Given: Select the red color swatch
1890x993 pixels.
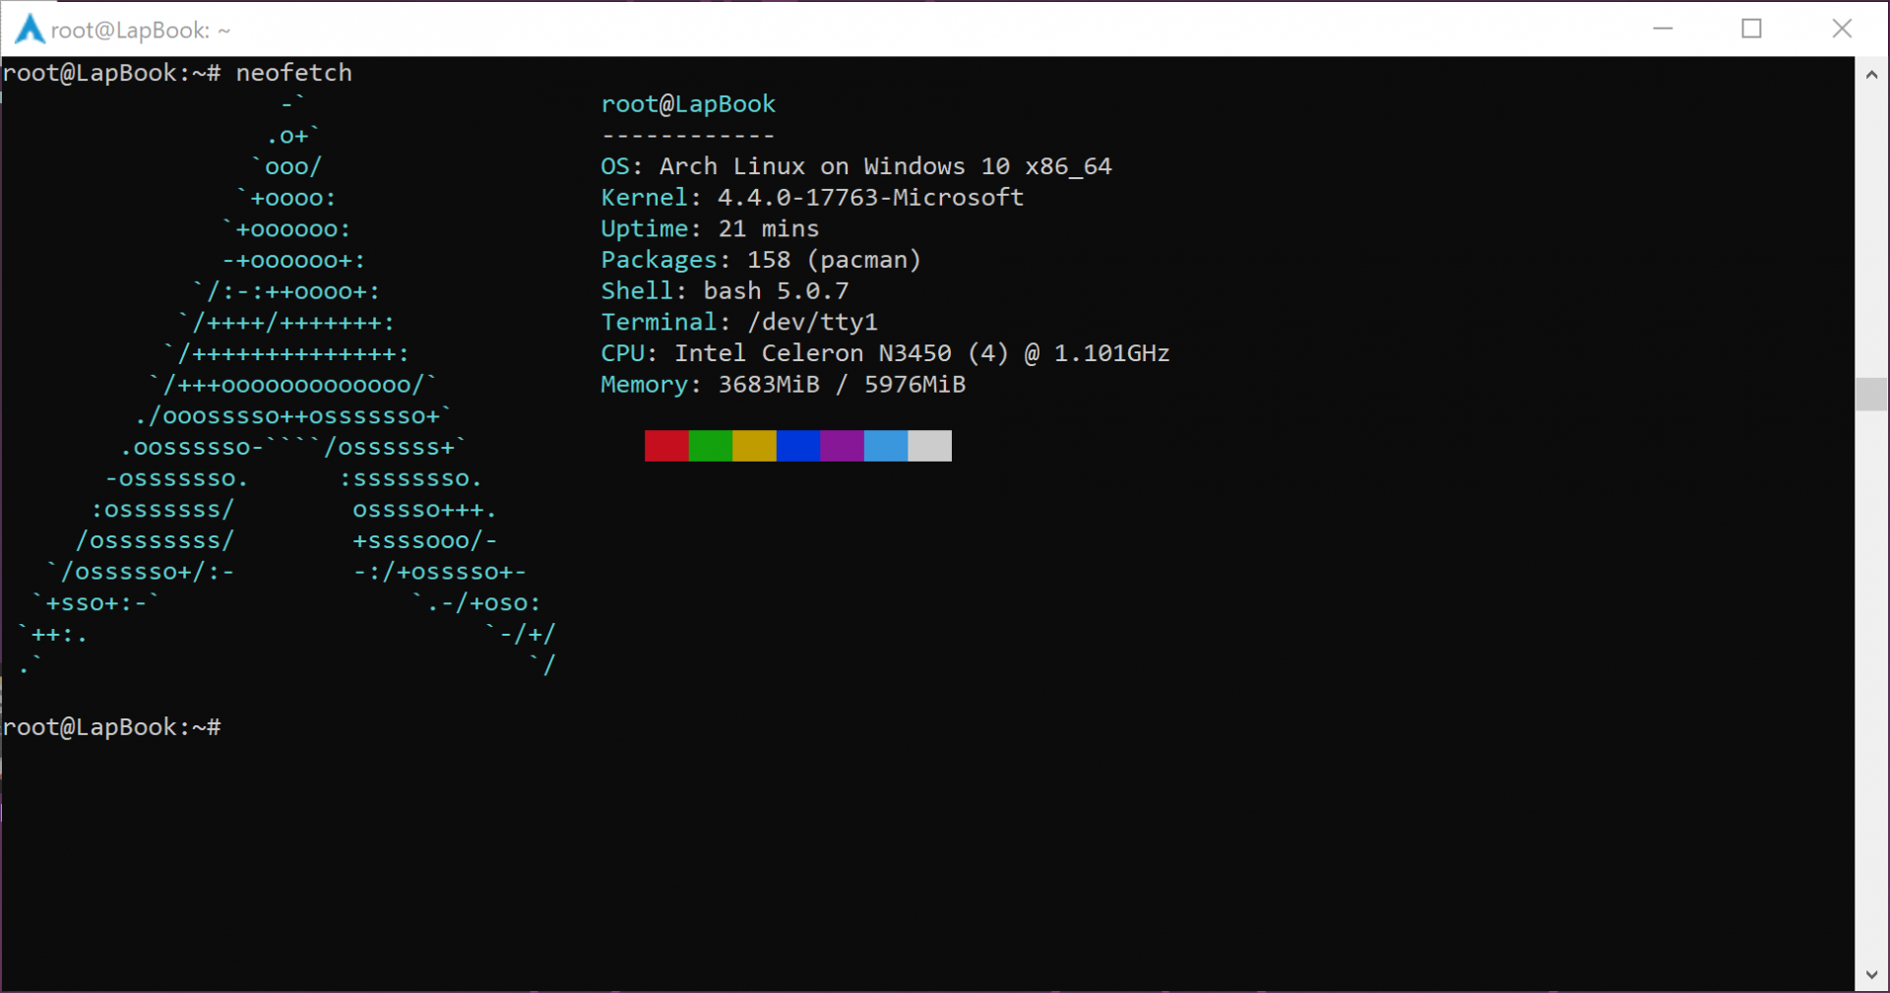Looking at the screenshot, I should 666,446.
